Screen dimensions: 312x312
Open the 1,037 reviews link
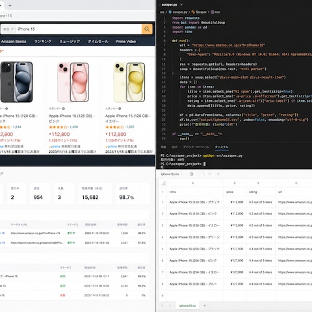click(x=130, y=127)
